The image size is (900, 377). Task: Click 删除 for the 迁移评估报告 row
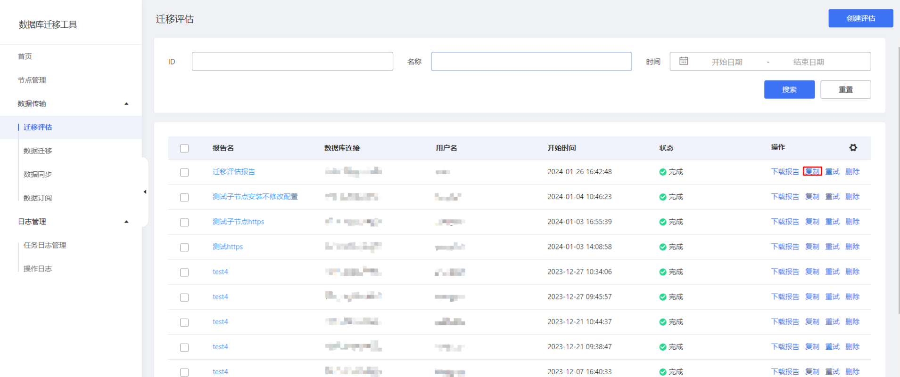coord(852,171)
